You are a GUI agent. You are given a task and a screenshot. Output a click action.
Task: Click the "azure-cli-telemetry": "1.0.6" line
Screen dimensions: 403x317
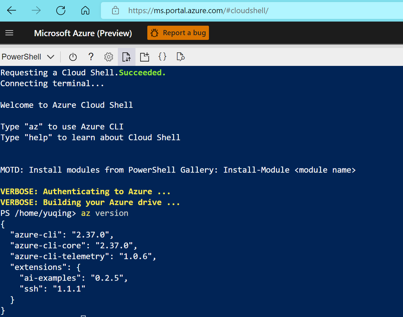pos(83,256)
